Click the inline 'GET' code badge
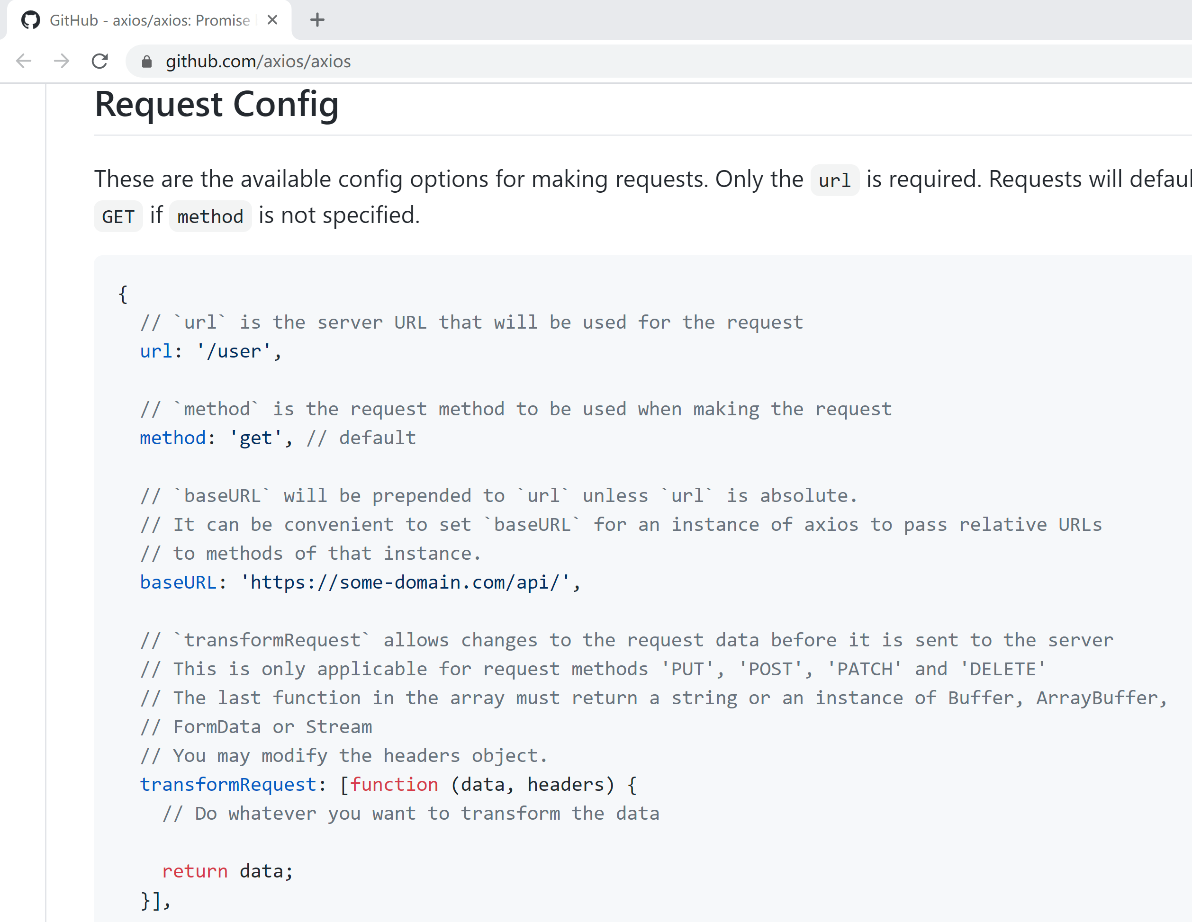The height and width of the screenshot is (922, 1192). [118, 216]
